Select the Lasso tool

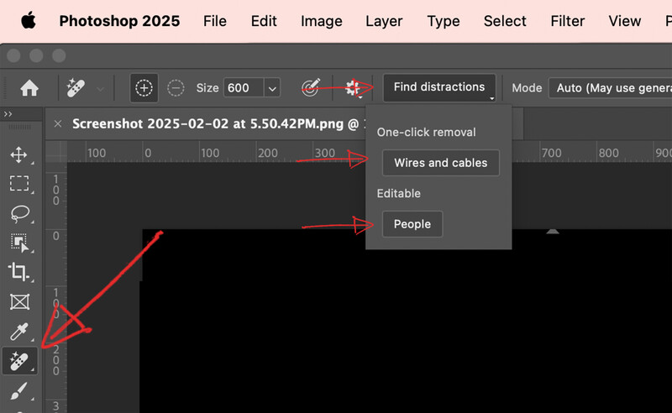tap(19, 213)
